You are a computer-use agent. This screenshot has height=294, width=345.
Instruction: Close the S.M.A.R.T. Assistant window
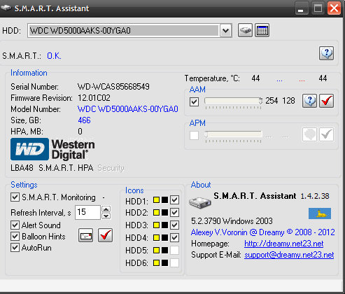334,8
